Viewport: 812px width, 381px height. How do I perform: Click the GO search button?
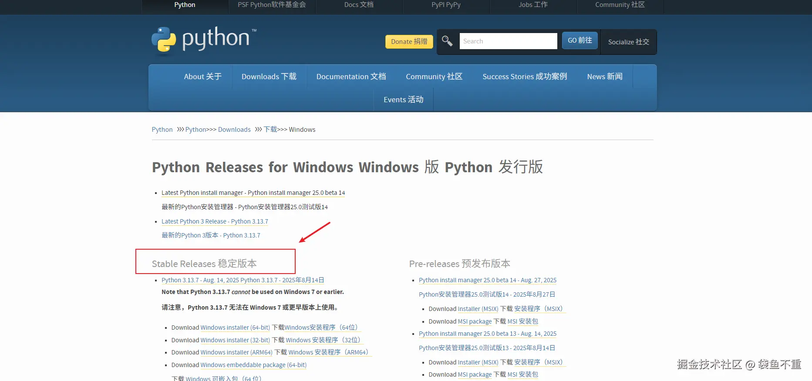(x=580, y=40)
